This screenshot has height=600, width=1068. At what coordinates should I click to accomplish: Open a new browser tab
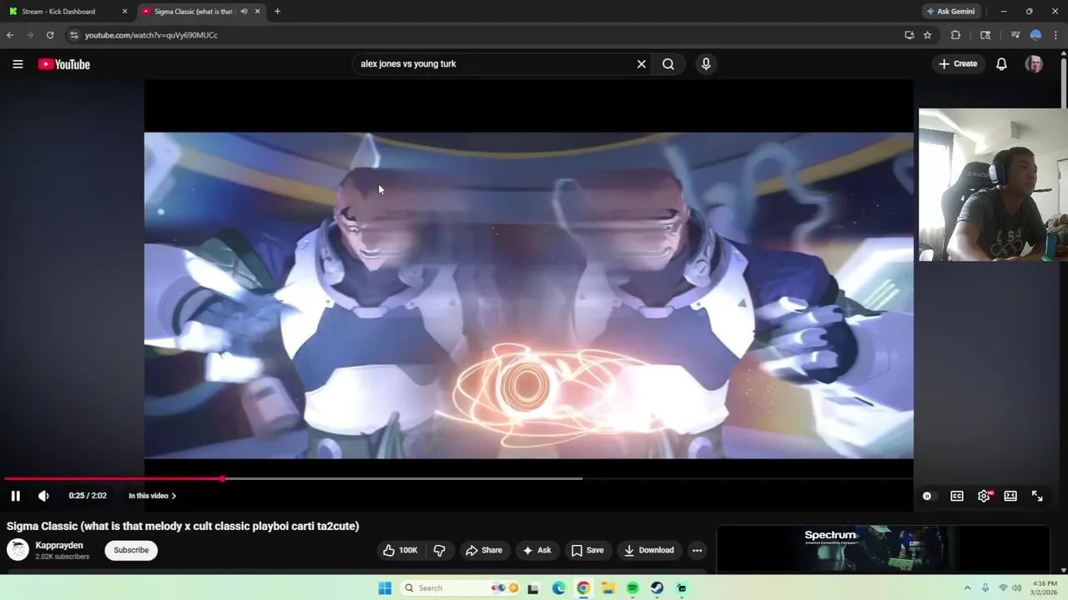[x=277, y=12]
